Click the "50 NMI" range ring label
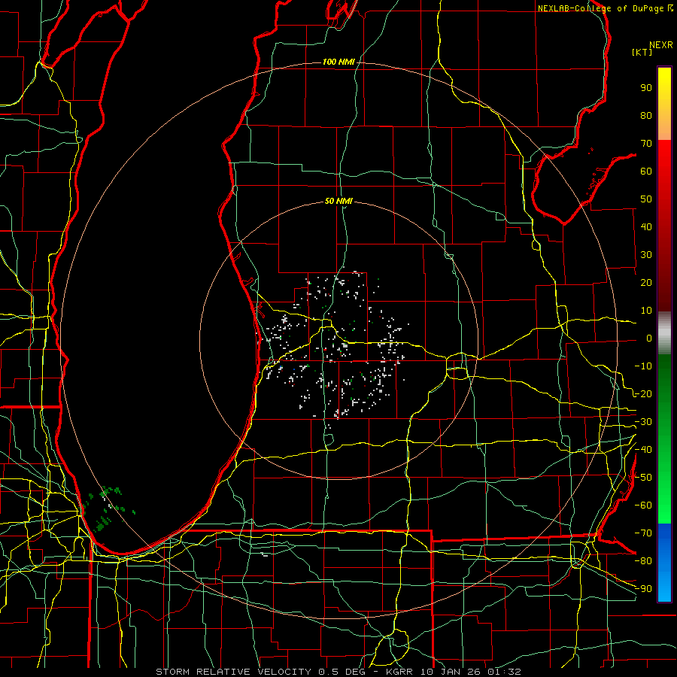Image resolution: width=677 pixels, height=677 pixels. (338, 201)
